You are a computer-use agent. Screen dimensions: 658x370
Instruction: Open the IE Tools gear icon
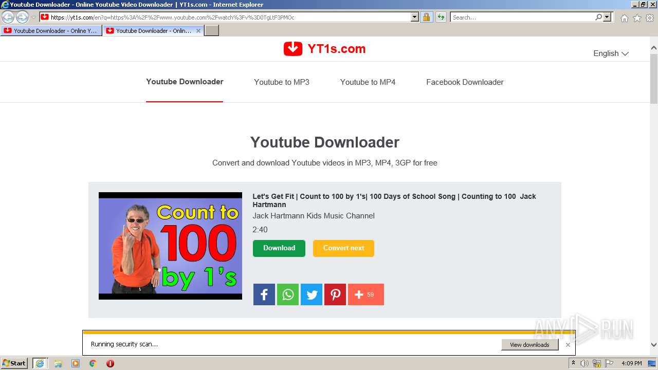(650, 18)
